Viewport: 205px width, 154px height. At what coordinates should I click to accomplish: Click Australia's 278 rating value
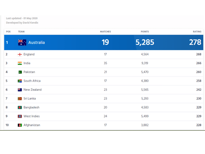tap(195, 42)
